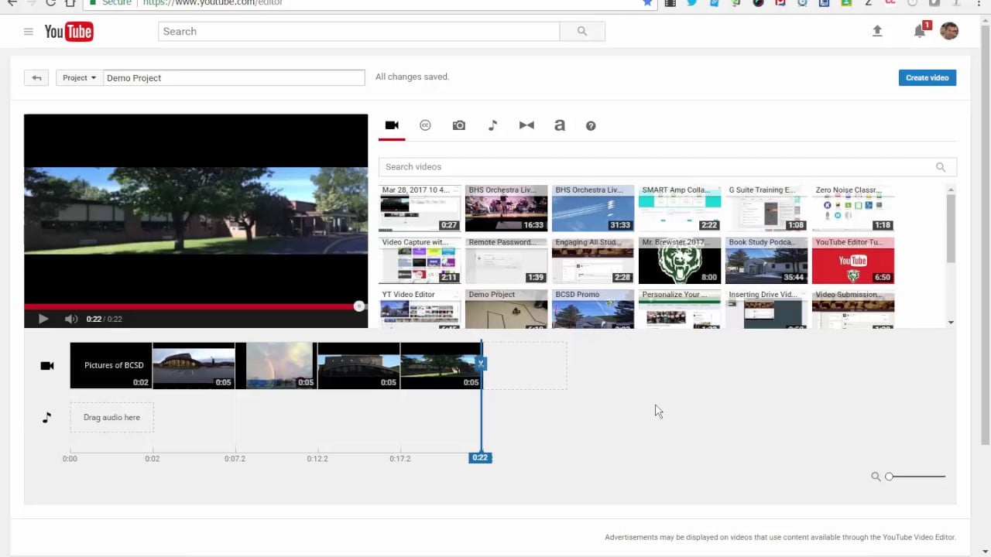Adjust the timeline zoom slider handle
The height and width of the screenshot is (557, 991).
[889, 477]
